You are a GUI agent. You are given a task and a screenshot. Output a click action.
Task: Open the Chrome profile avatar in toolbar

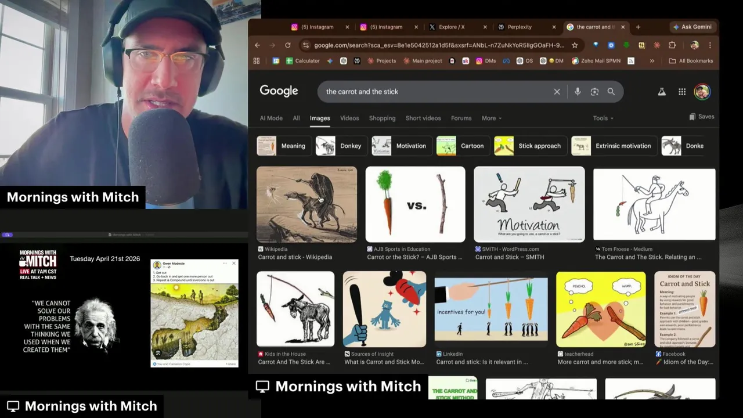[x=694, y=45]
